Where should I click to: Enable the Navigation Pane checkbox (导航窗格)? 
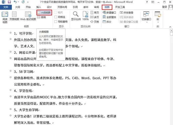pyautogui.click(x=56, y=22)
